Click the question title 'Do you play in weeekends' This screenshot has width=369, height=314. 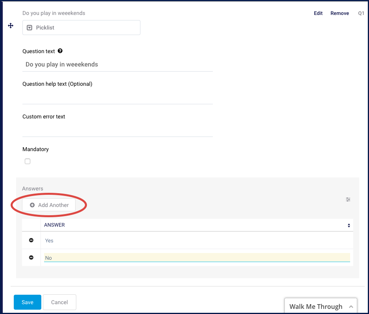(54, 13)
